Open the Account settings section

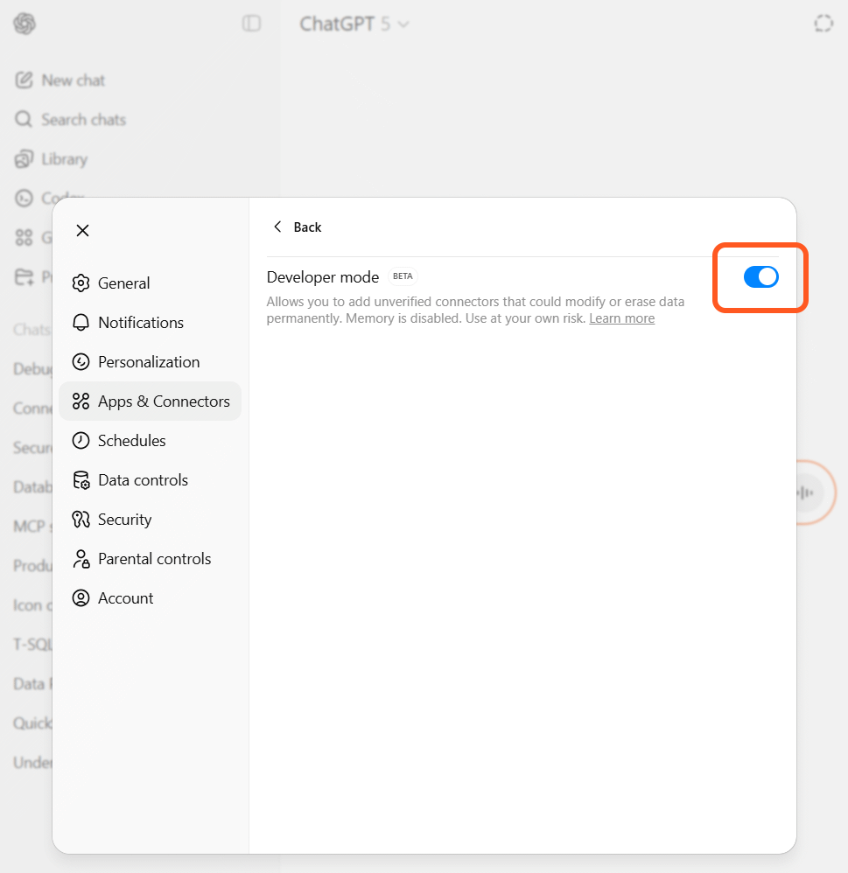[123, 597]
